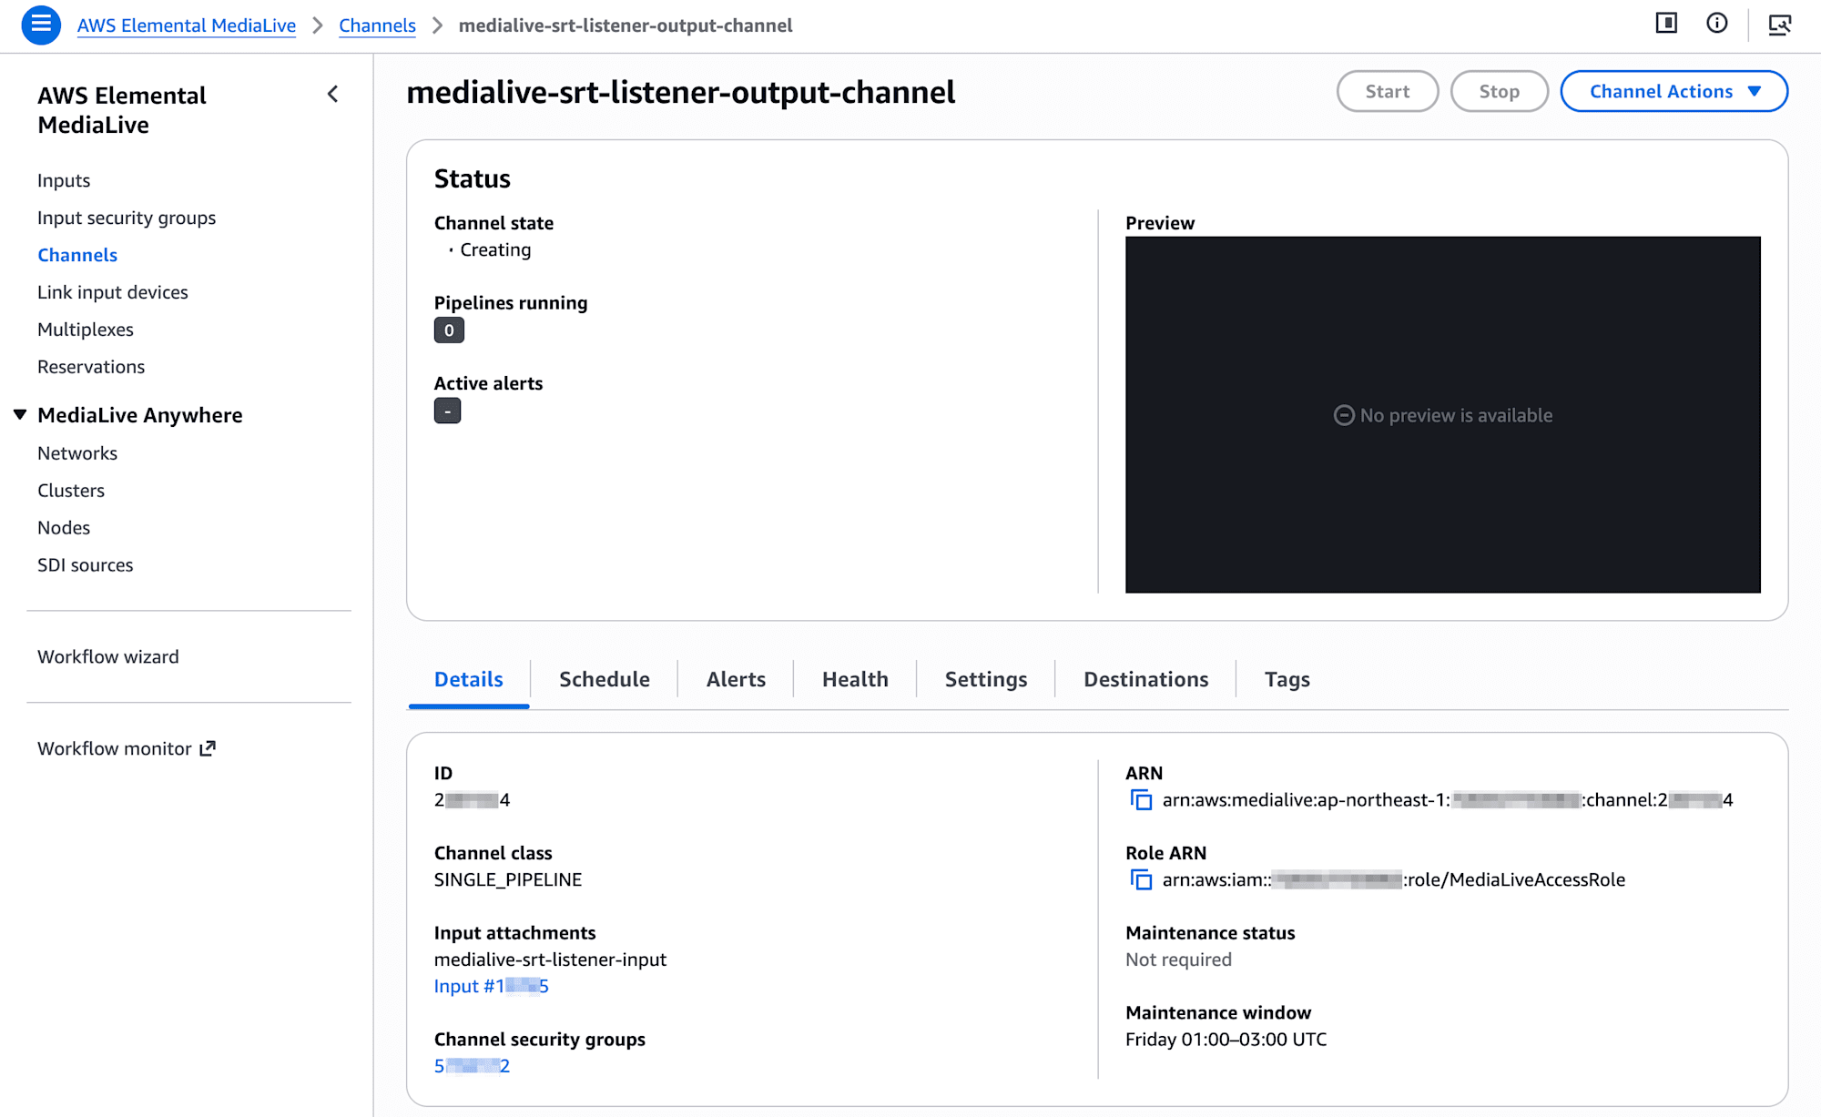Copy the Role ARN
This screenshot has width=1821, height=1117.
pyautogui.click(x=1141, y=880)
